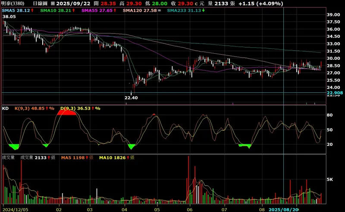345x212 pixels.
Task: Click the KD indicator panel title
Action: (5, 108)
